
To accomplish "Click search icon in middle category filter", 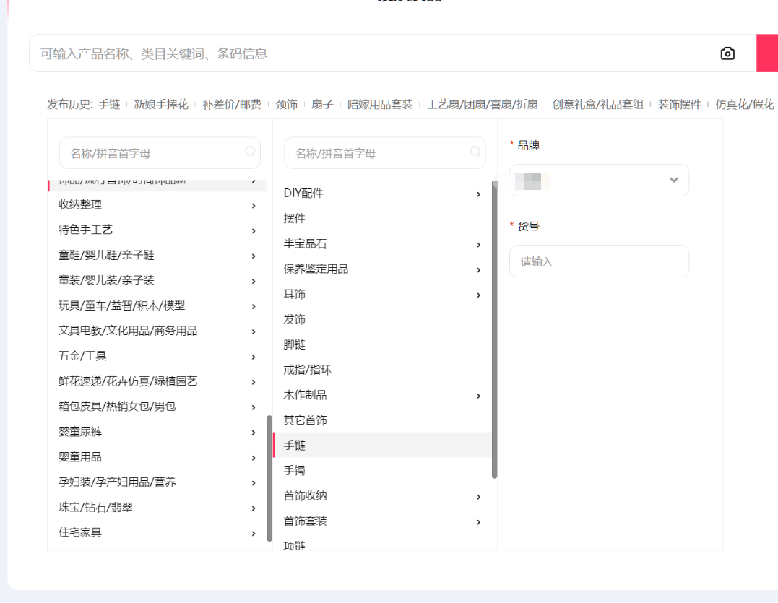I will (475, 152).
